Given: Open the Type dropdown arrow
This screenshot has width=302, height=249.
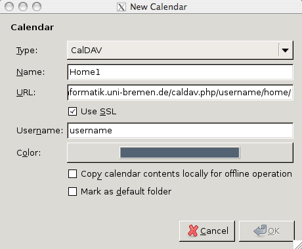Looking at the screenshot, I should (x=285, y=51).
